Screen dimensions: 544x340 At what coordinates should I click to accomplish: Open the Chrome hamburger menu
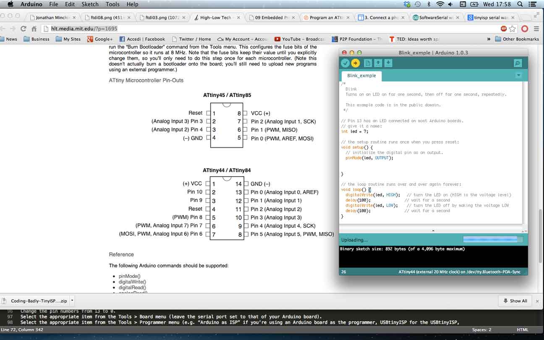click(536, 29)
